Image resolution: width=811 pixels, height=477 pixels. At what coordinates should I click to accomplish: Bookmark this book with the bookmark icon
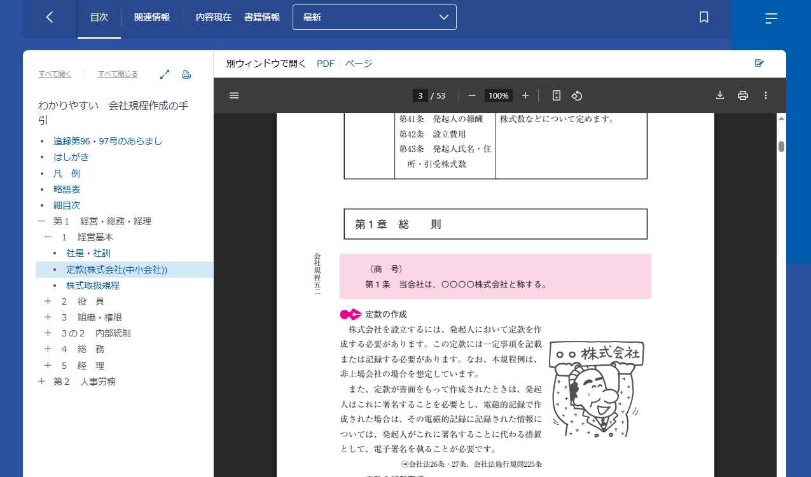(704, 18)
